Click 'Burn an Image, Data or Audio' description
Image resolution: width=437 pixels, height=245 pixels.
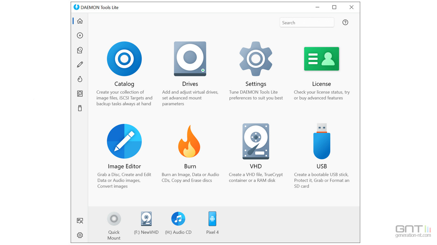tap(190, 178)
